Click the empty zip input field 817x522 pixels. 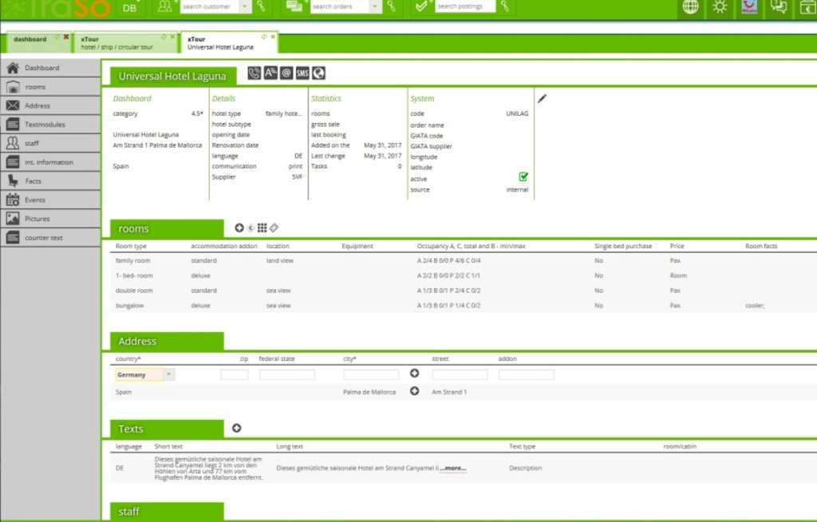(235, 374)
